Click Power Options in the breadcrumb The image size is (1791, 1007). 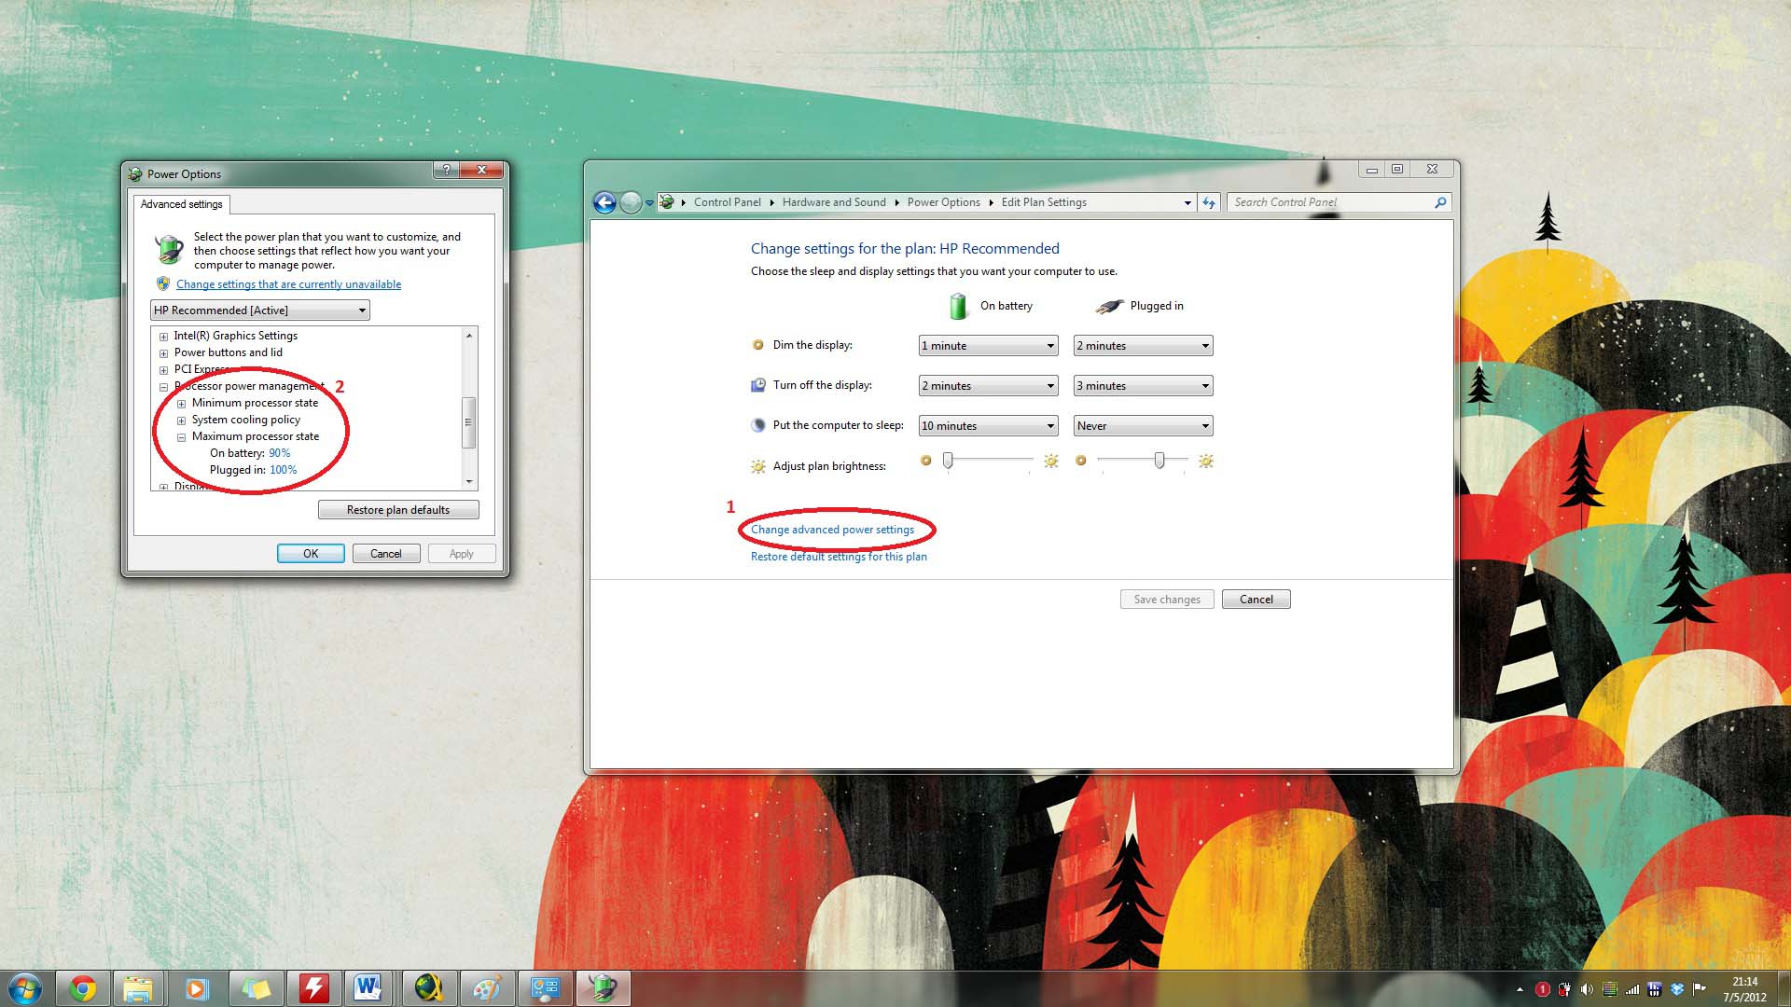point(943,202)
